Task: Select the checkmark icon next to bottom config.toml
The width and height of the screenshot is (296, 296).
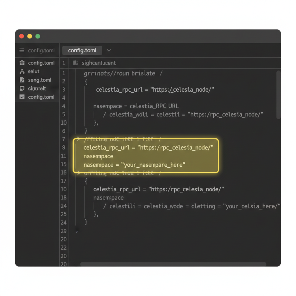Action: [22, 97]
